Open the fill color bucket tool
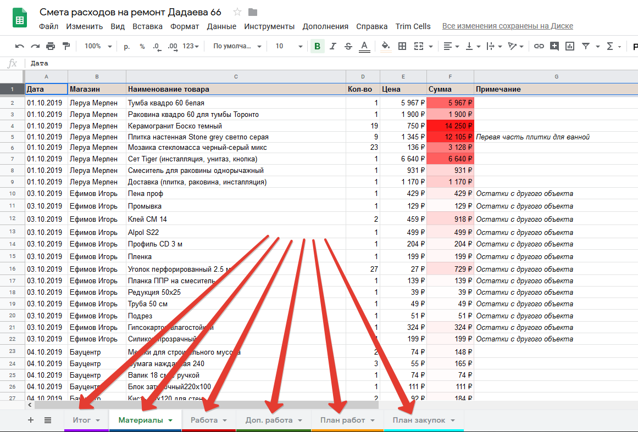Image resolution: width=638 pixels, height=432 pixels. click(385, 46)
